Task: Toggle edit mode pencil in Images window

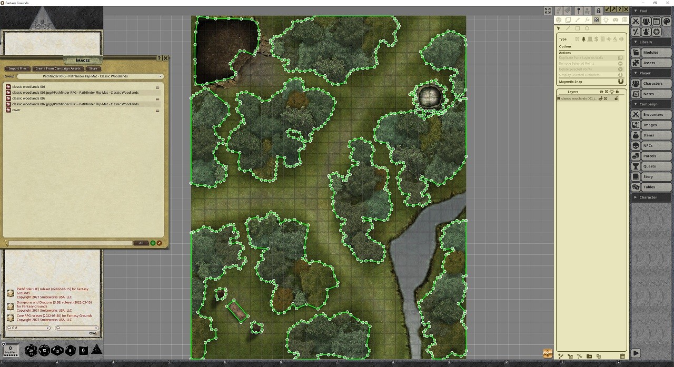Action: coord(159,243)
